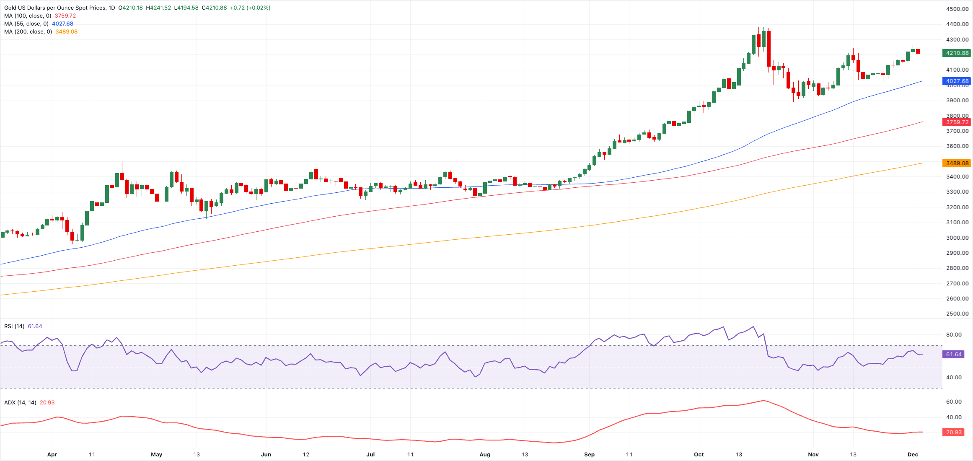The height and width of the screenshot is (461, 973).
Task: Select the MA (200, close, 0) legend
Action: 28,31
